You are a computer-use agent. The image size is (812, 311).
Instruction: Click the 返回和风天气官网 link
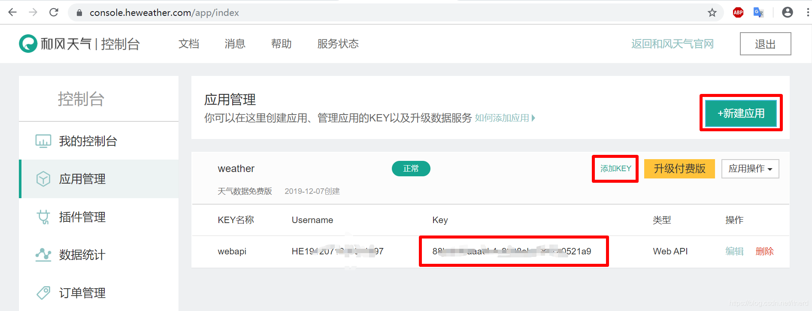click(673, 44)
